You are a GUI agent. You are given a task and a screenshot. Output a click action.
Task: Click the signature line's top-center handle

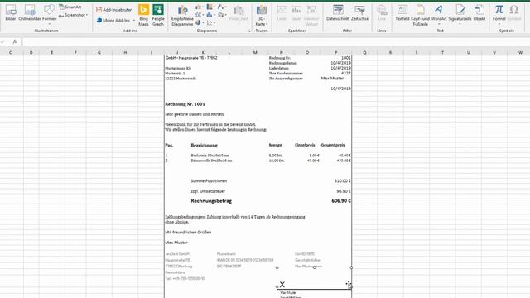point(314,267)
